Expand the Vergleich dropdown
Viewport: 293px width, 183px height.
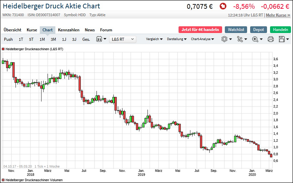[154, 39]
